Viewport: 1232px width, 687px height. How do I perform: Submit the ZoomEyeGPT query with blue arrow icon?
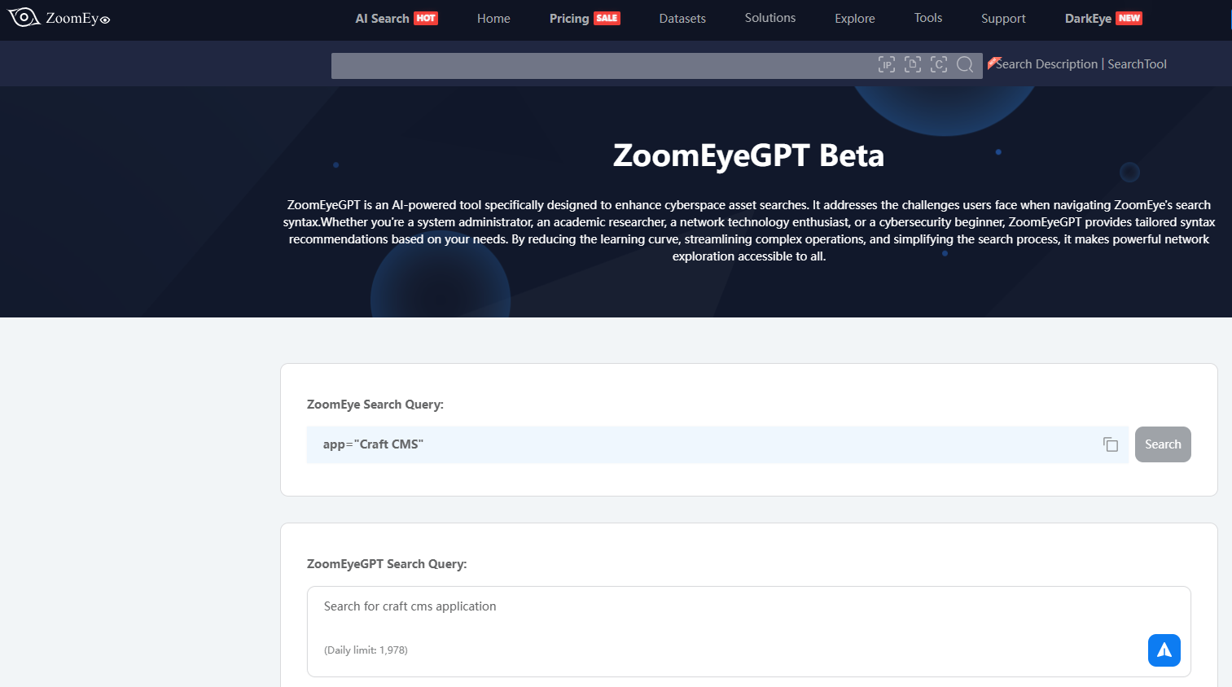tap(1164, 650)
